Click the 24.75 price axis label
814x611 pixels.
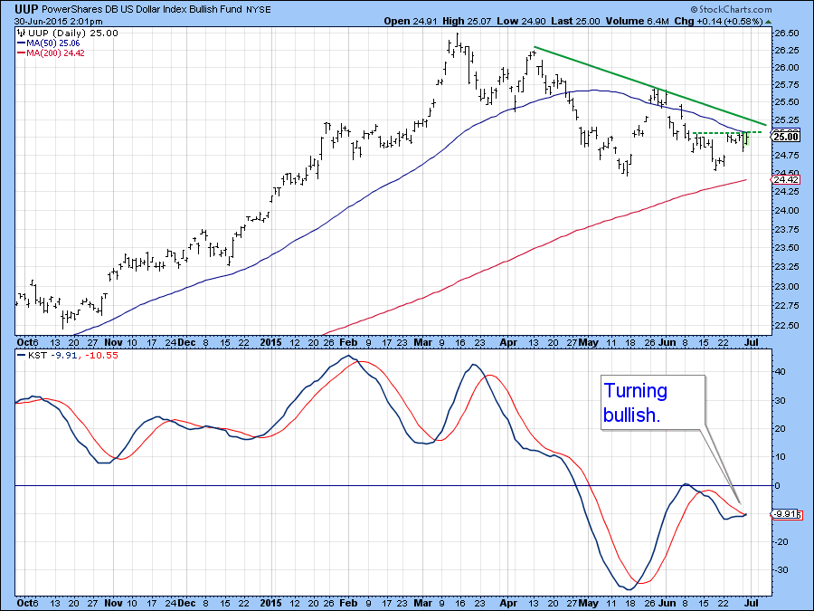pos(786,156)
